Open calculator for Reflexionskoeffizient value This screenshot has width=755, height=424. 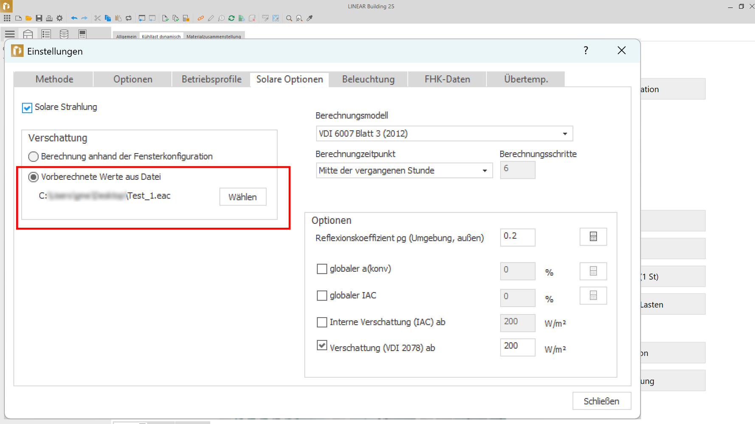[x=593, y=237]
